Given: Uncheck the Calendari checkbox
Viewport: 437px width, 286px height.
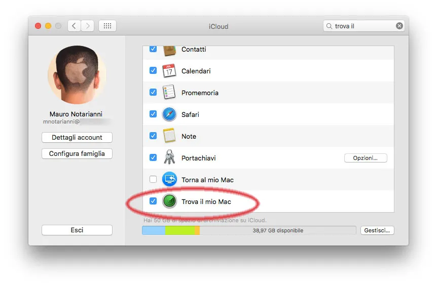Looking at the screenshot, I should [153, 70].
